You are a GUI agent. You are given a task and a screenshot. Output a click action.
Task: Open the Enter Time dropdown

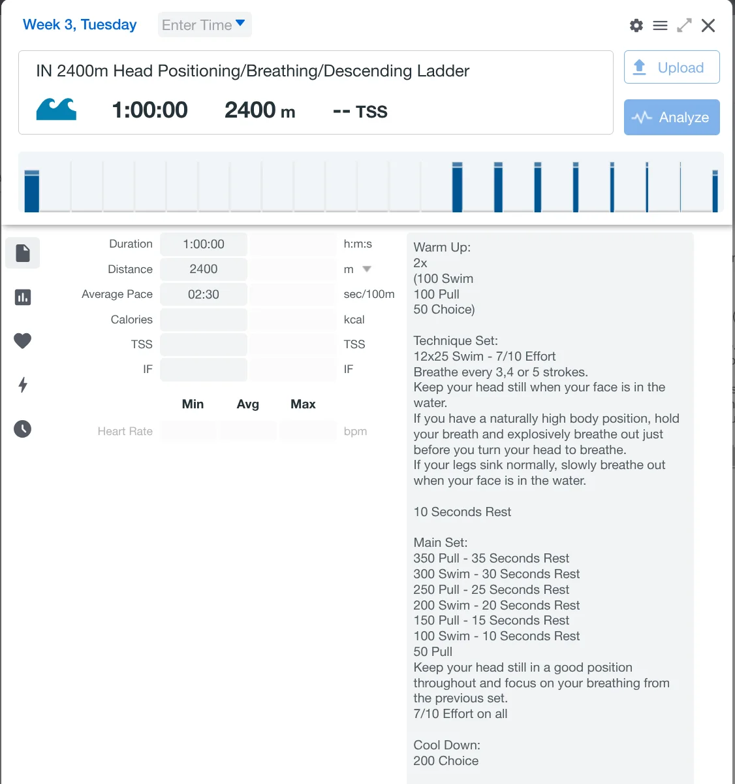[x=204, y=25]
